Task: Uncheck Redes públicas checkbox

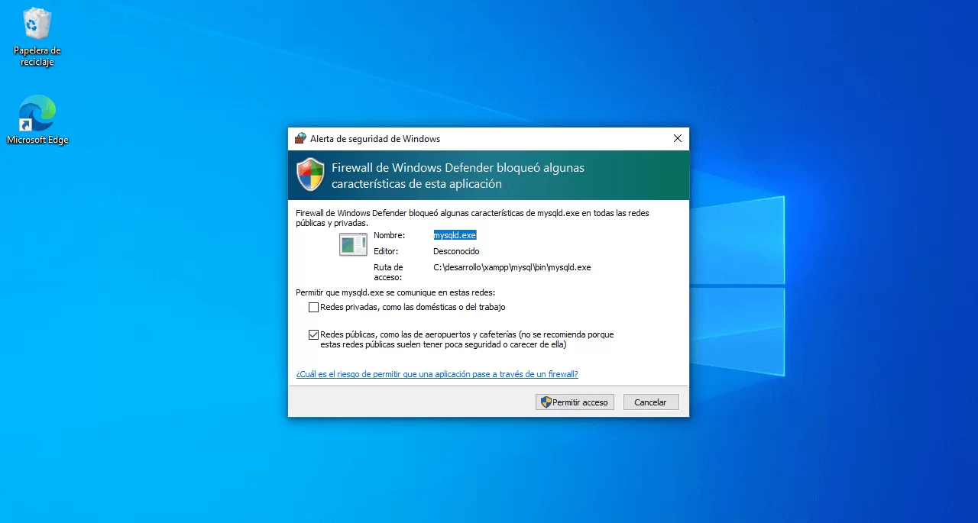Action: click(x=313, y=334)
